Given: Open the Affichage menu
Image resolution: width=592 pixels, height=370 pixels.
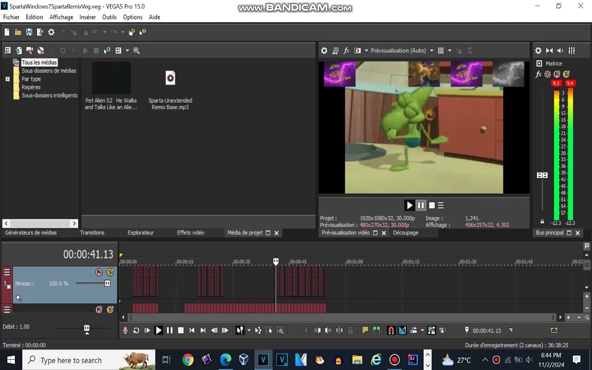Looking at the screenshot, I should (61, 17).
